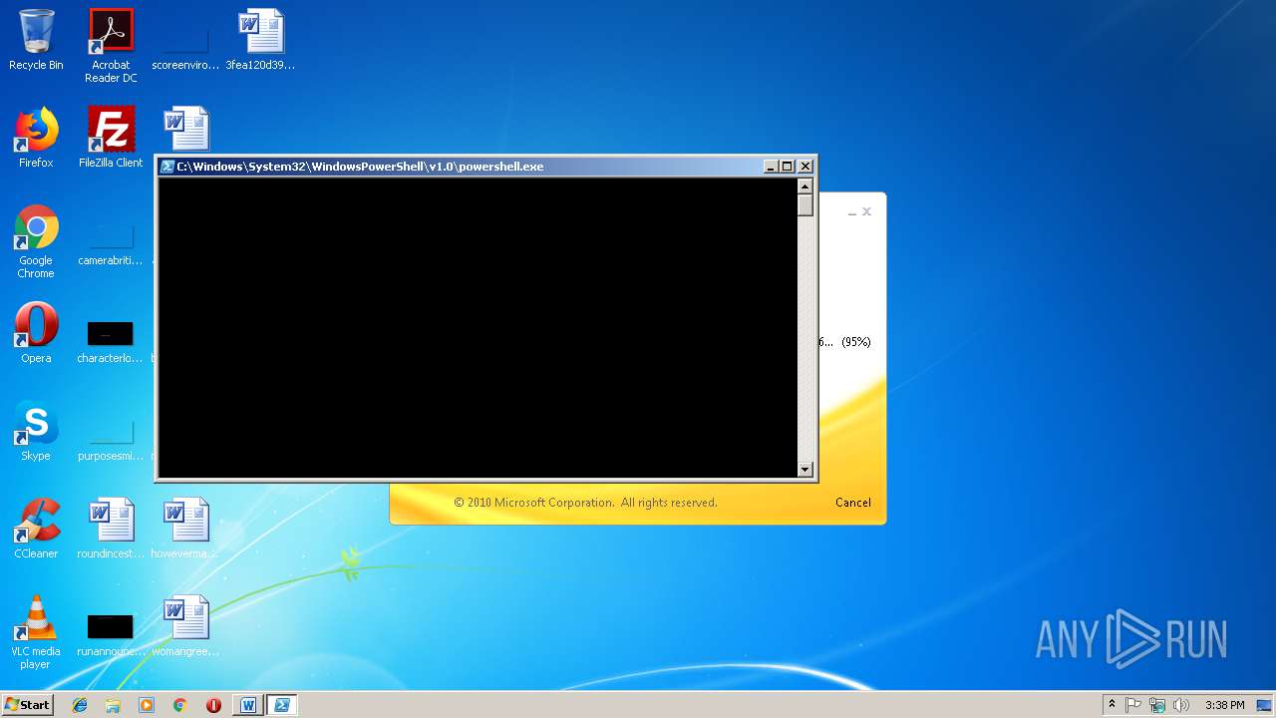
Task: Launch CCleaner desktop shortcut
Action: (36, 529)
